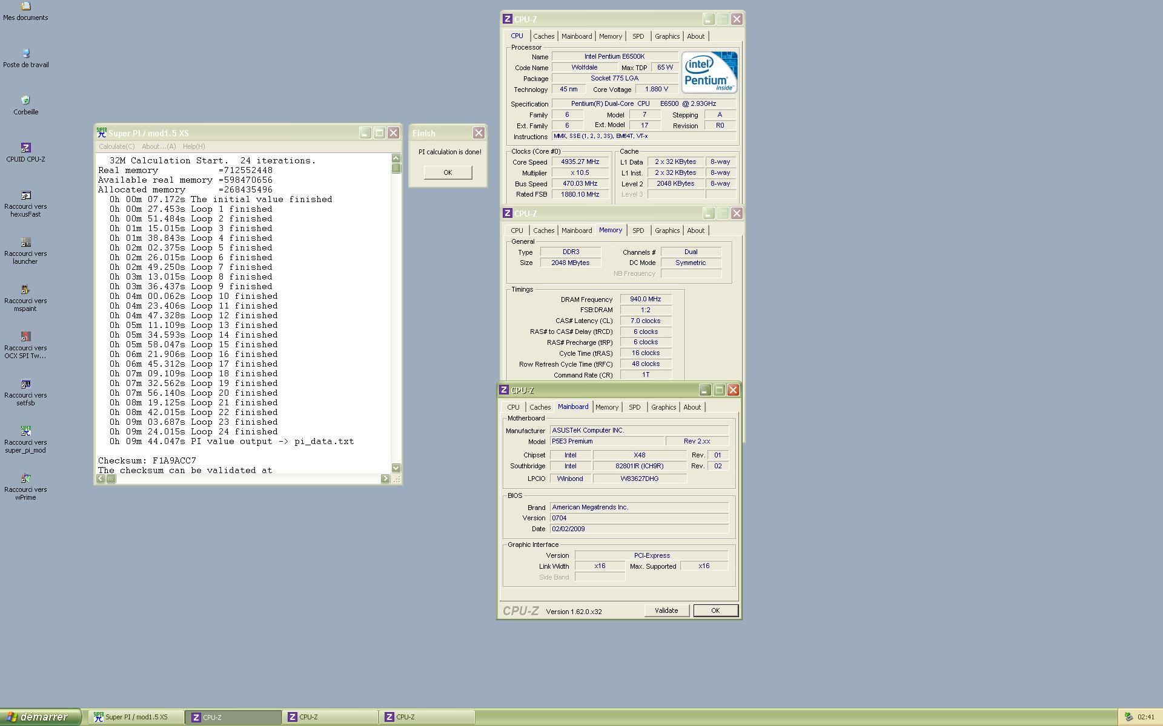The height and width of the screenshot is (726, 1163).
Task: Select SPD tab in Memory CPU-Z window
Action: 638,231
